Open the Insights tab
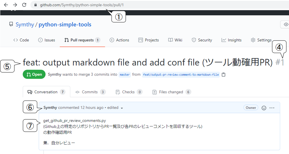The height and width of the screenshot is (154, 289). click(x=231, y=40)
